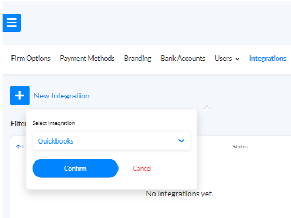Screen dimensions: 291x218
Task: Expand the Users tab submenu
Action: click(227, 59)
